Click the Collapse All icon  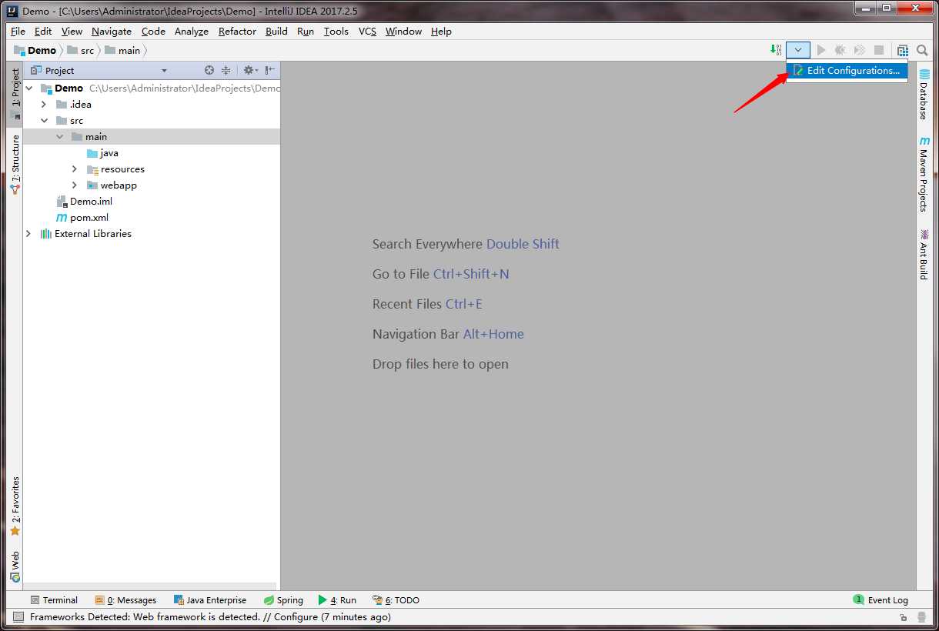226,70
